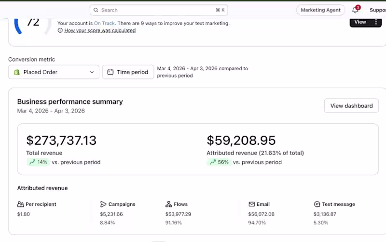Click the $59,208.95 attributed revenue value
This screenshot has width=386, height=242.
click(x=241, y=140)
